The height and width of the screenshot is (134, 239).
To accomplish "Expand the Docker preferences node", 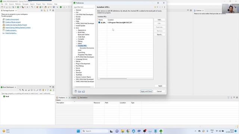I will pyautogui.click(x=75, y=17).
